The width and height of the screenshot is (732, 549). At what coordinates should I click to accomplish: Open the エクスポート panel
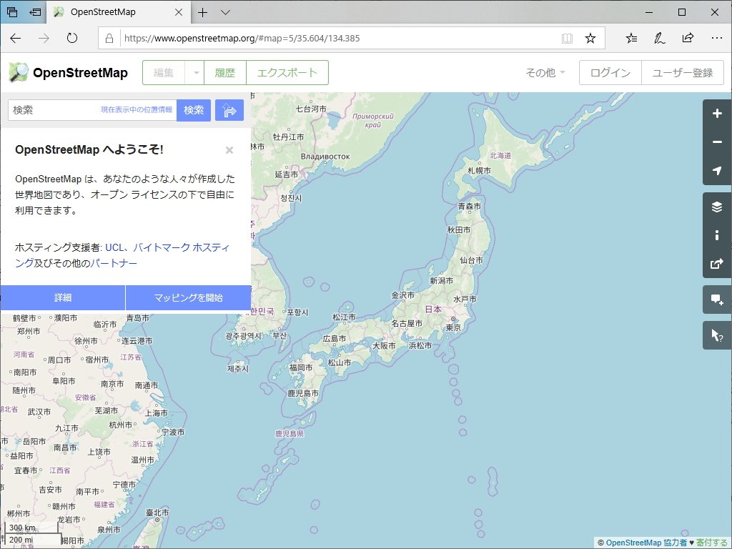[x=287, y=72]
